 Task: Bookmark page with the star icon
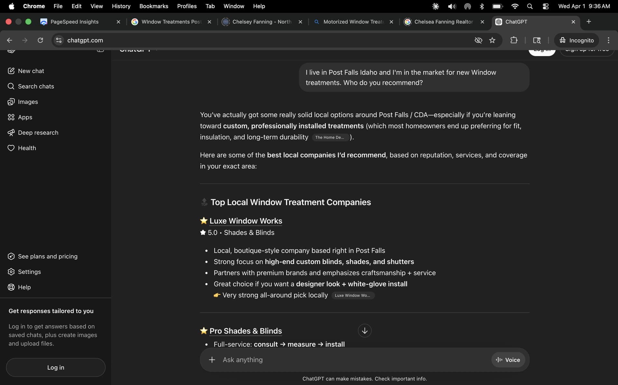(492, 40)
